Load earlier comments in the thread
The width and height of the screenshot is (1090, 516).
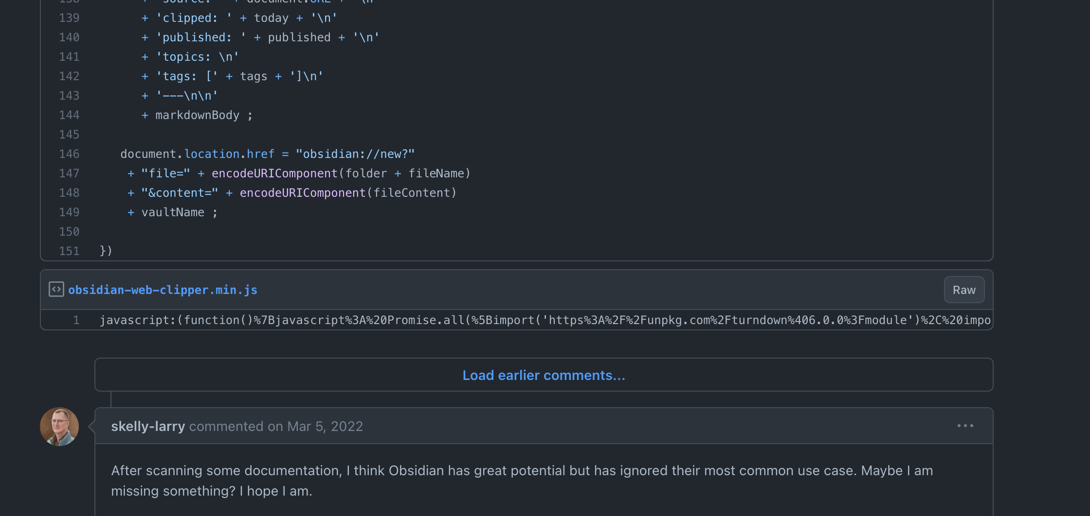544,375
